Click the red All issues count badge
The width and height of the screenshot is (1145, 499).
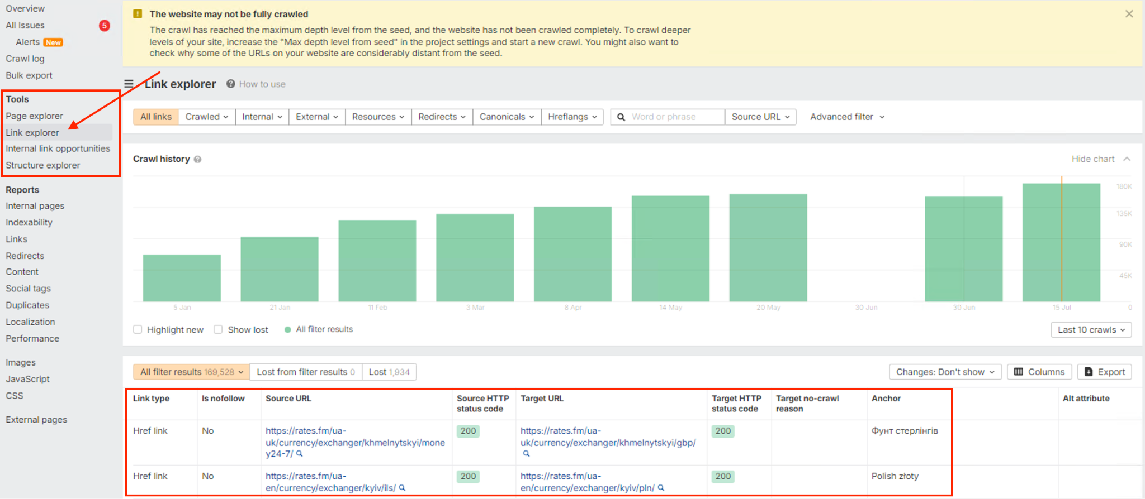tap(104, 26)
